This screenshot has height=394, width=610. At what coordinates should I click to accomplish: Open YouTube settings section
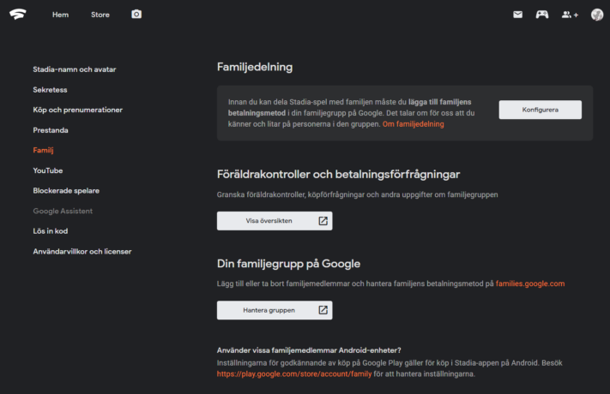point(47,170)
